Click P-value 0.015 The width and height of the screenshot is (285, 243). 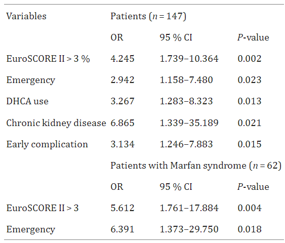click(x=250, y=144)
